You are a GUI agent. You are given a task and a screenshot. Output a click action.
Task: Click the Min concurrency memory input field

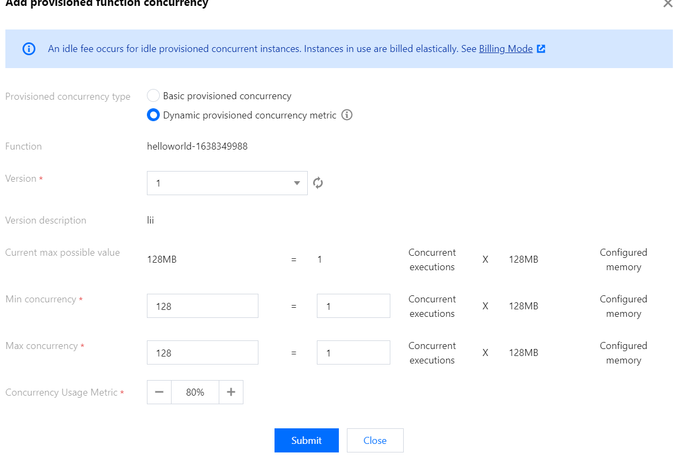pos(202,306)
